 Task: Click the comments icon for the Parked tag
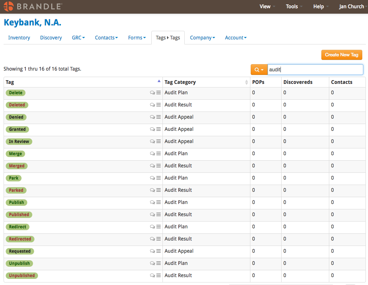pyautogui.click(x=152, y=190)
